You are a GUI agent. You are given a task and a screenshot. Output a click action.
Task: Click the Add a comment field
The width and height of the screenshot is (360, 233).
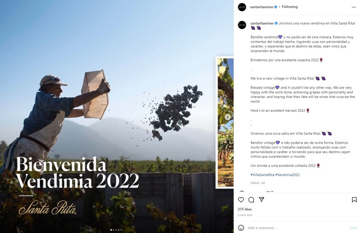(296, 227)
